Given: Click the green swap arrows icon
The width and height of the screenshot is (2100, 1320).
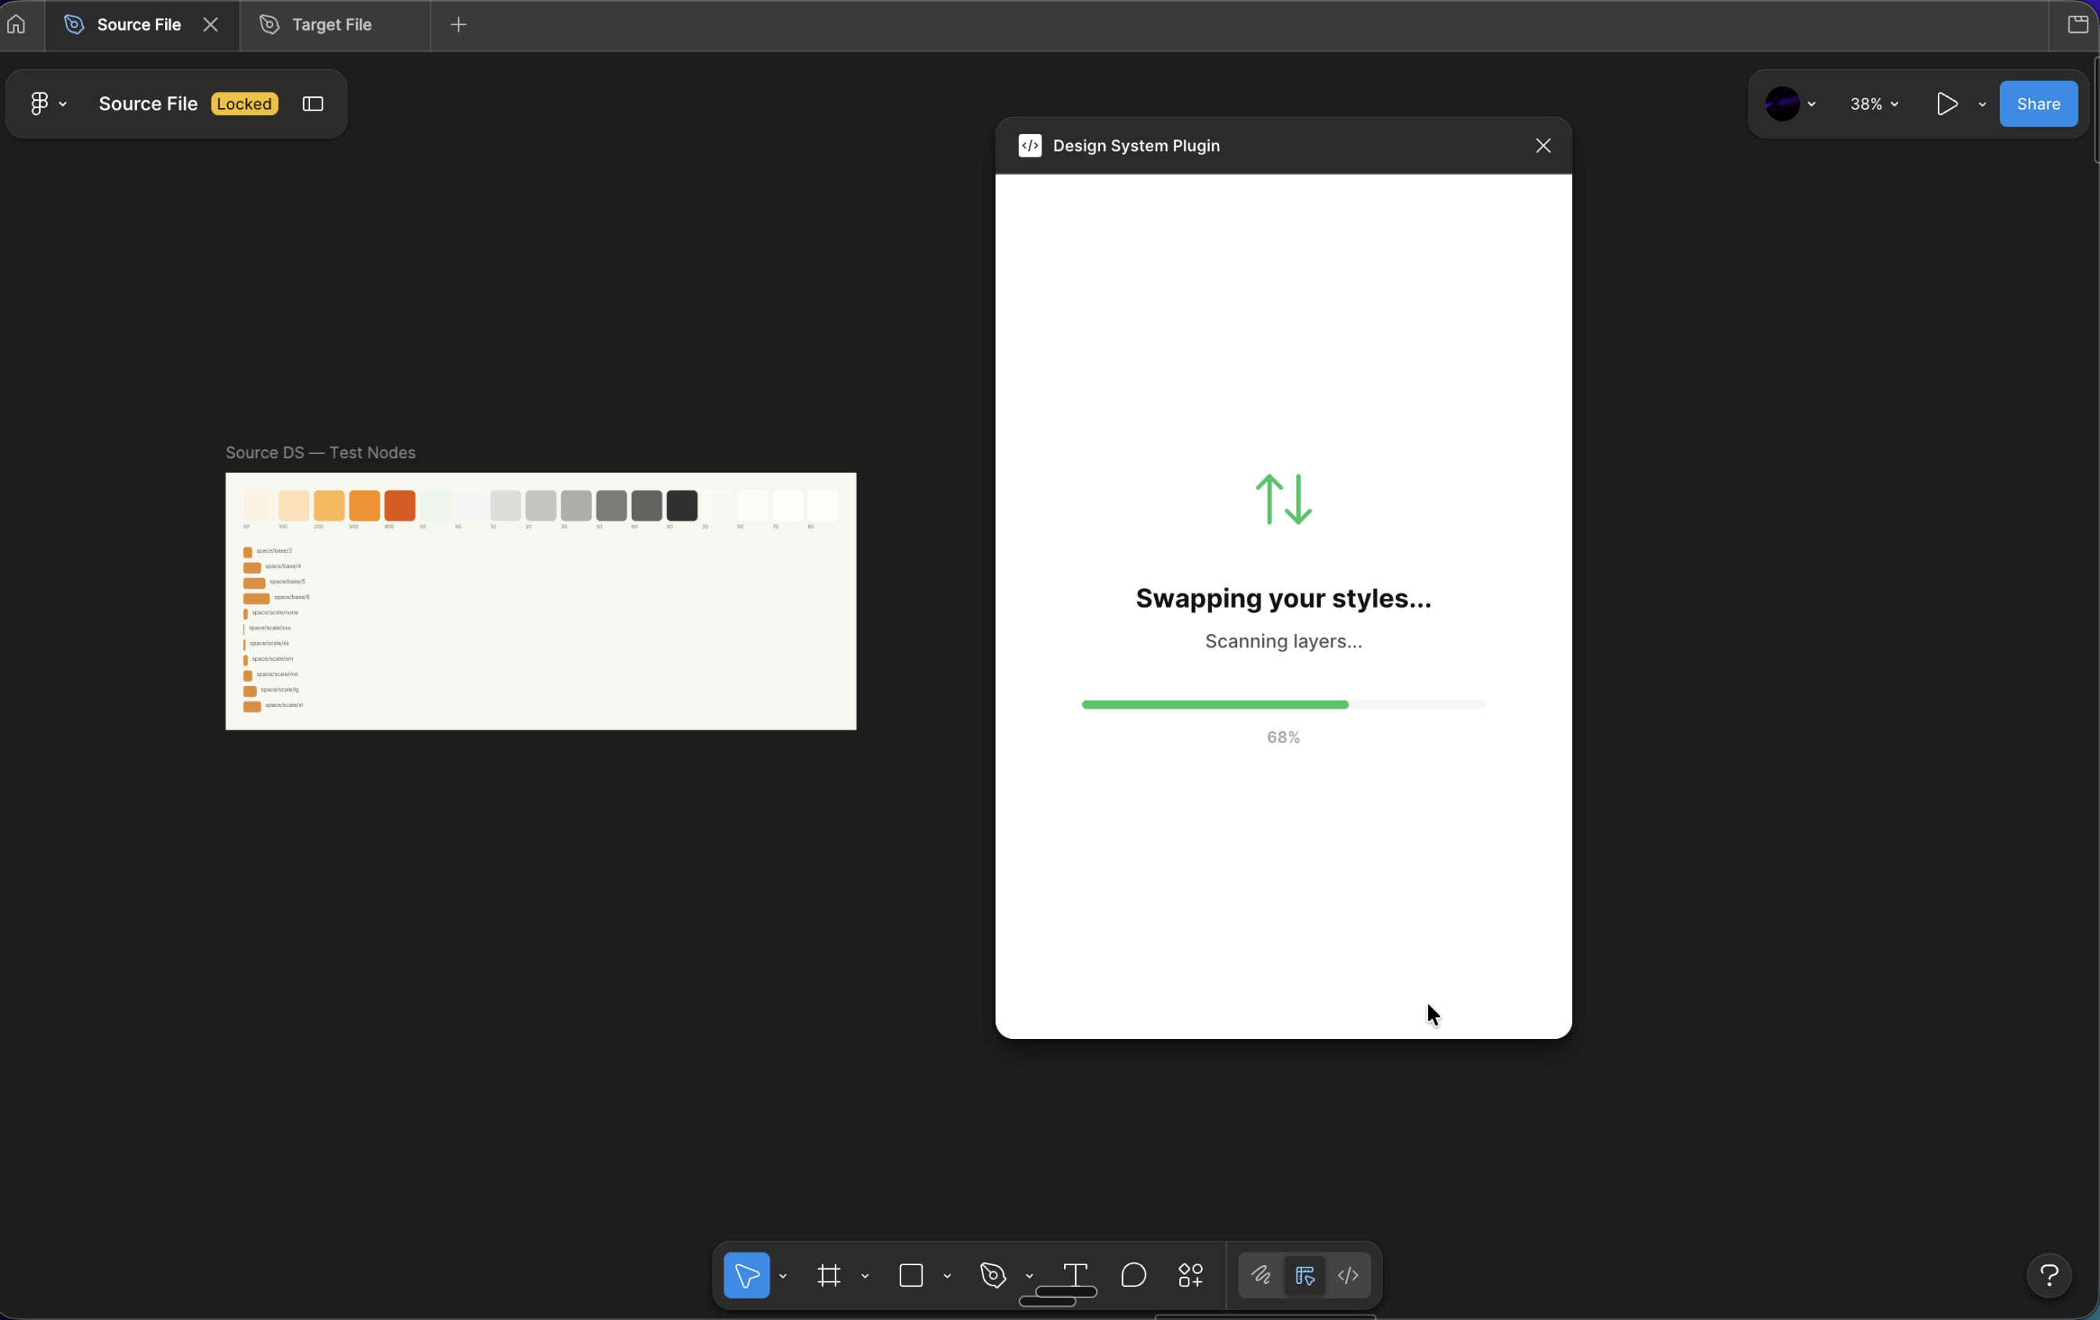Looking at the screenshot, I should pos(1283,500).
